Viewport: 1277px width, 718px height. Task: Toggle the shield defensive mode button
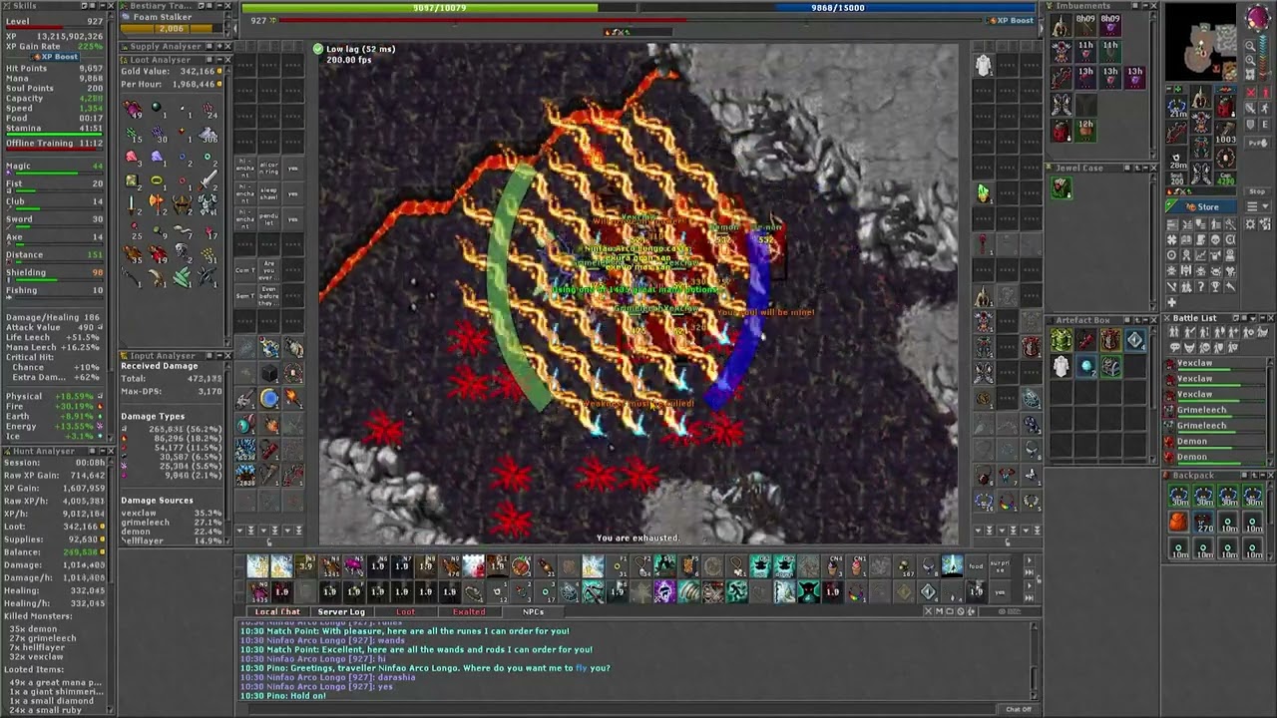pos(1250,124)
